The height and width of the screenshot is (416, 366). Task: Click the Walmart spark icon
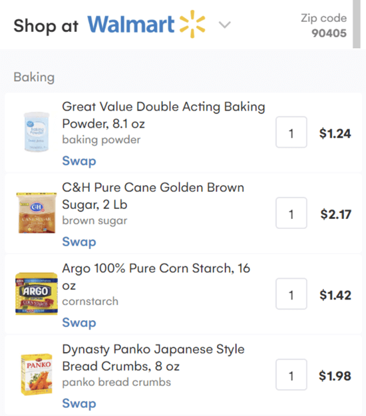tap(192, 24)
